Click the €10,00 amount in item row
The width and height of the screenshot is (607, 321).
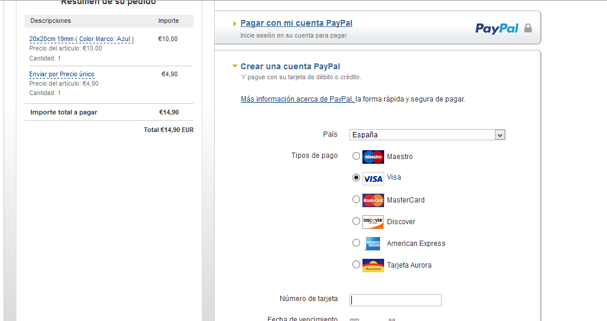(168, 39)
